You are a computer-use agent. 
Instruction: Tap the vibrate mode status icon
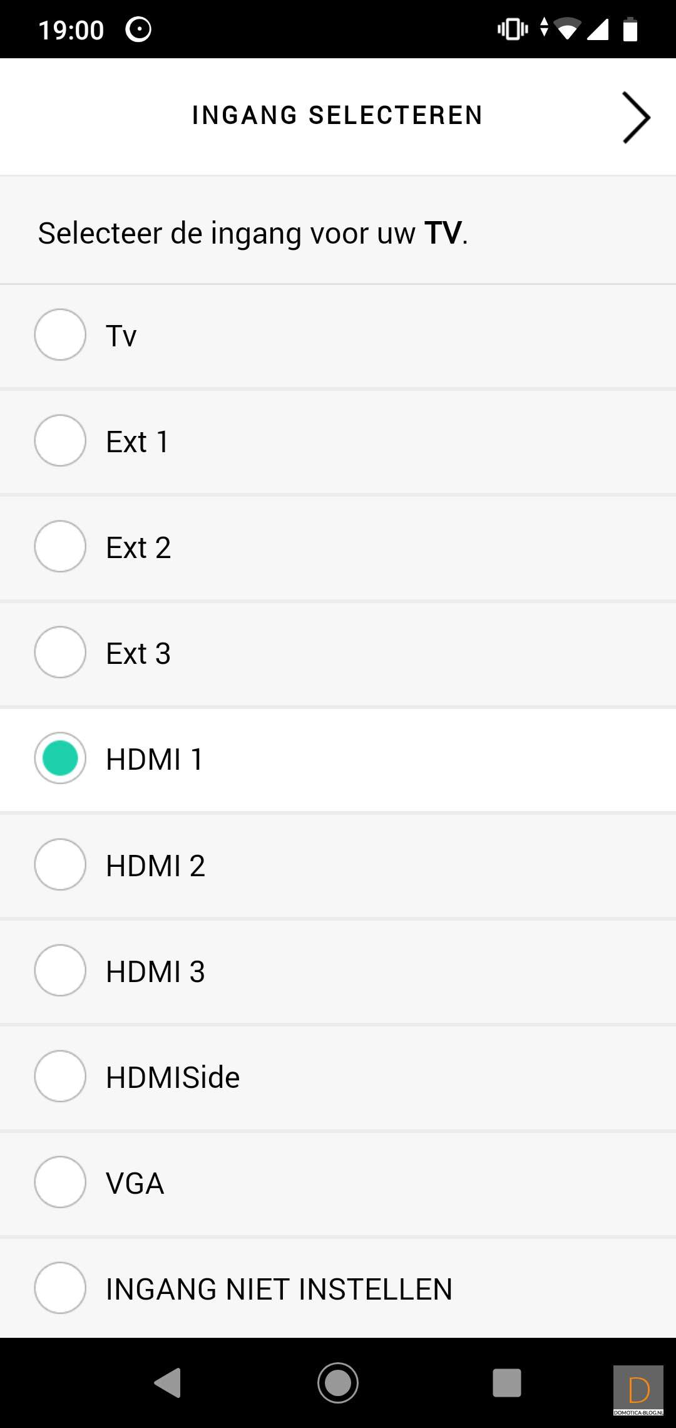[x=513, y=29]
